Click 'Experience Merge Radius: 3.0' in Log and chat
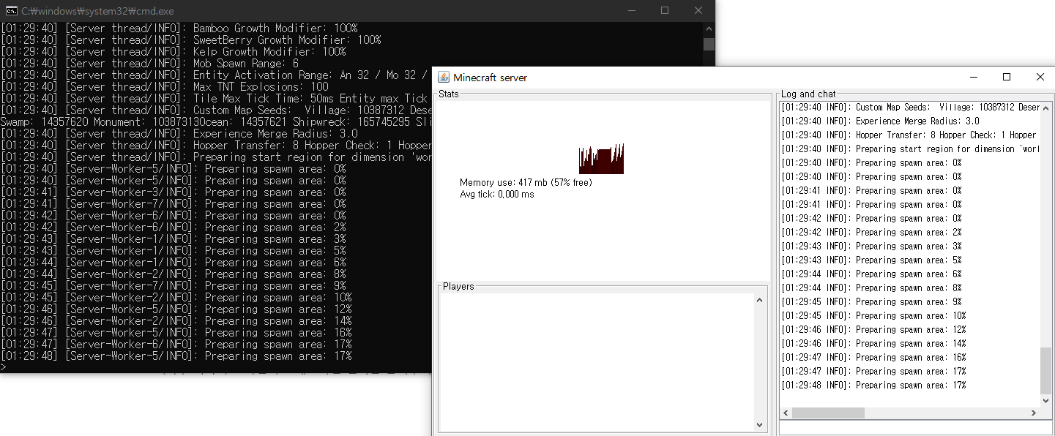Viewport: 1055px width, 436px height. pyautogui.click(x=880, y=121)
